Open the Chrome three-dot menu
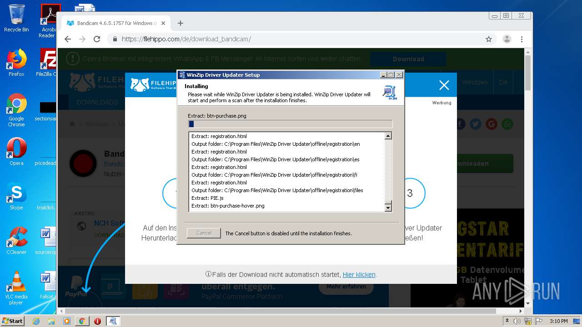Image resolution: width=582 pixels, height=327 pixels. tap(522, 39)
